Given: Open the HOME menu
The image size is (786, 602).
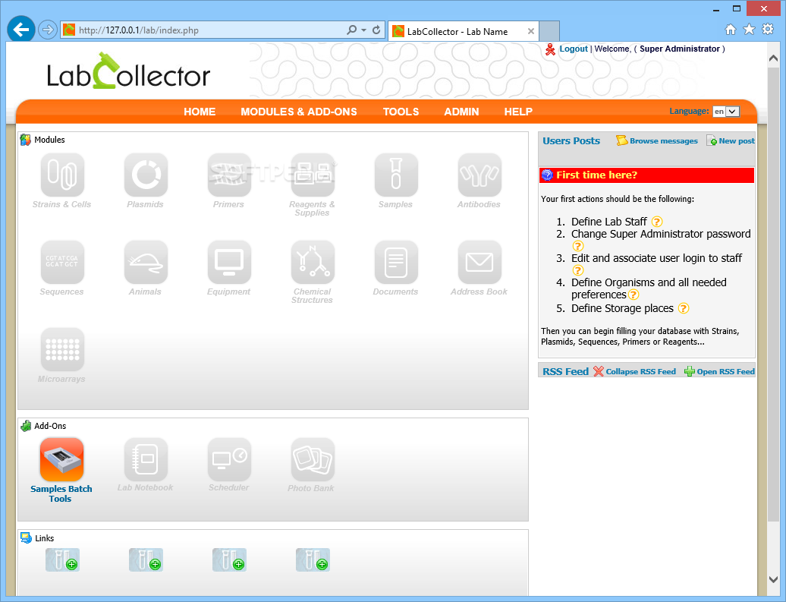Looking at the screenshot, I should pos(200,112).
